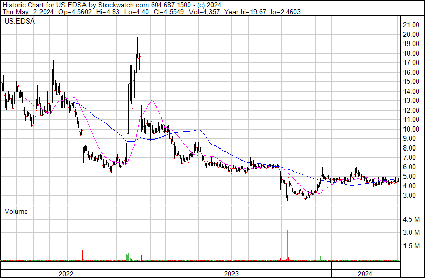Screen dimensions: 425x278
Task: Click the Volume panel label
Action: coord(16,211)
